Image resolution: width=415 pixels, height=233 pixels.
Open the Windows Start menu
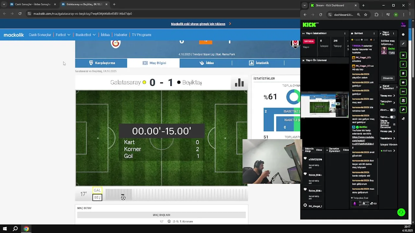coord(5,229)
